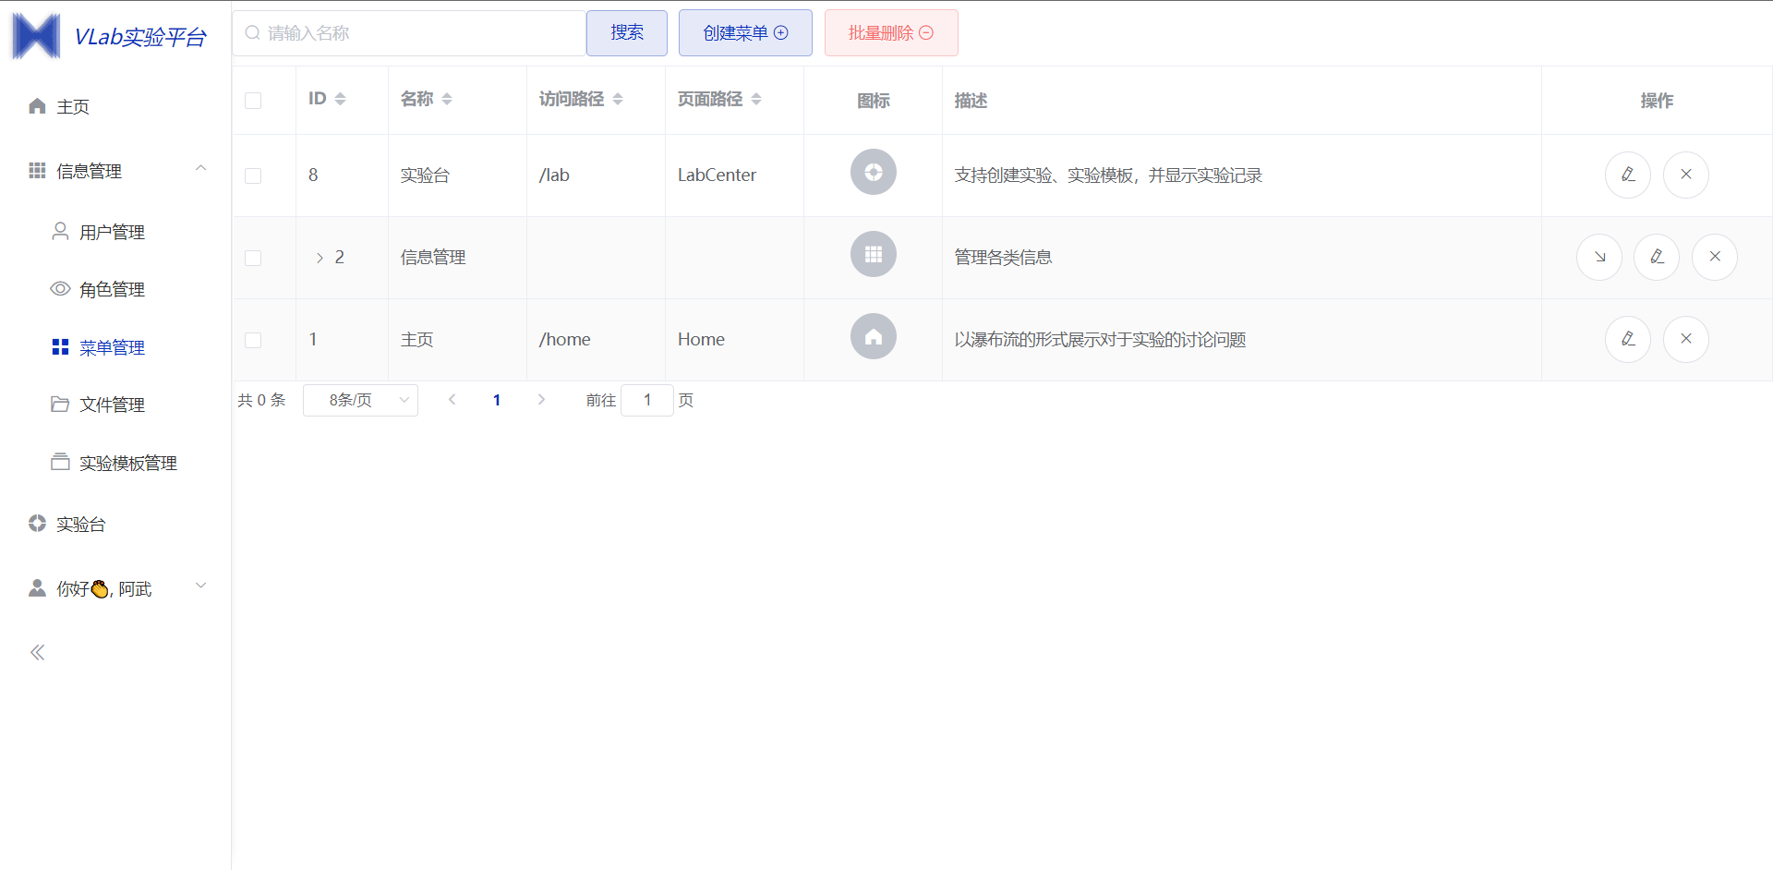The image size is (1773, 870).
Task: Collapse the sidebar with double-arrow icon
Action: (x=38, y=653)
